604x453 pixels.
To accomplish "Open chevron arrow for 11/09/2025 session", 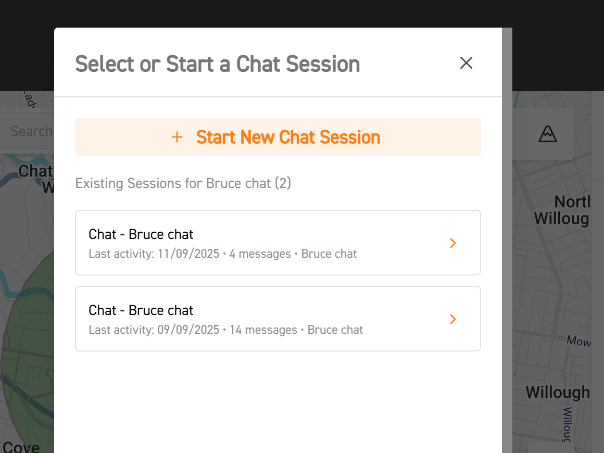I will click(x=453, y=243).
